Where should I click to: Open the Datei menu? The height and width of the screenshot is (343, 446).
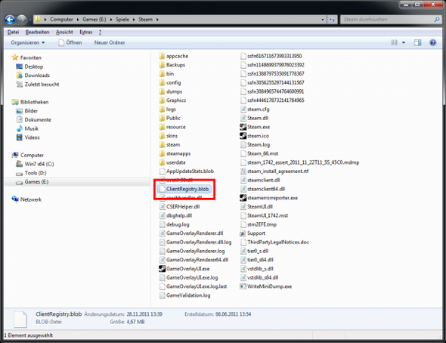click(13, 32)
